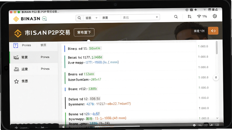Open the first dropdown in the search box
Image resolution: width=232 pixels, height=130 pixels.
point(91,18)
